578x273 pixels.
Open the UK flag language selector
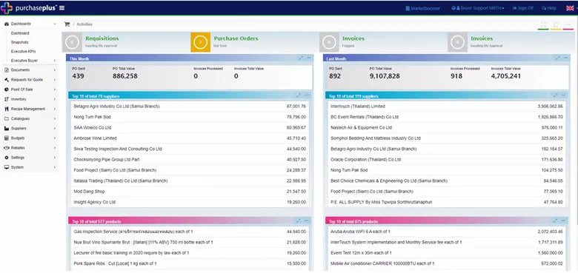(x=570, y=8)
